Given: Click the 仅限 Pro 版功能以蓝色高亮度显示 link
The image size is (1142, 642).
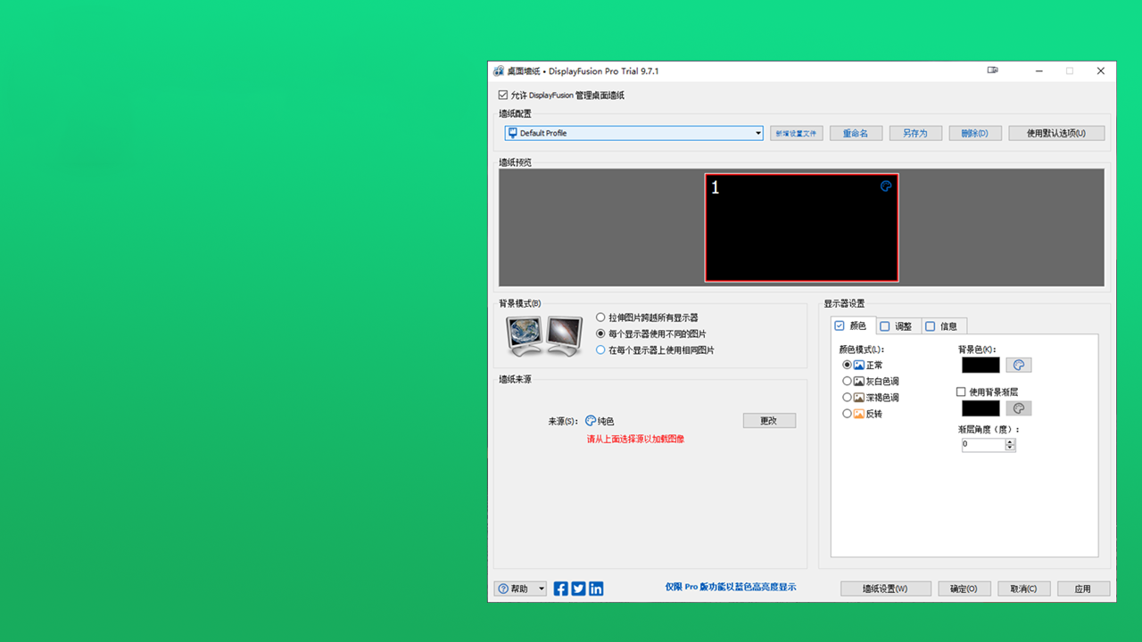Looking at the screenshot, I should (x=731, y=587).
